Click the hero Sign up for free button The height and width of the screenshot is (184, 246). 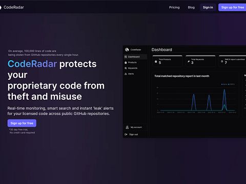point(22,123)
